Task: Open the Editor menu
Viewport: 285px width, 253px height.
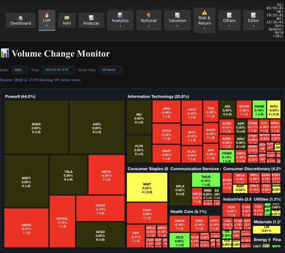Action: pyautogui.click(x=253, y=20)
